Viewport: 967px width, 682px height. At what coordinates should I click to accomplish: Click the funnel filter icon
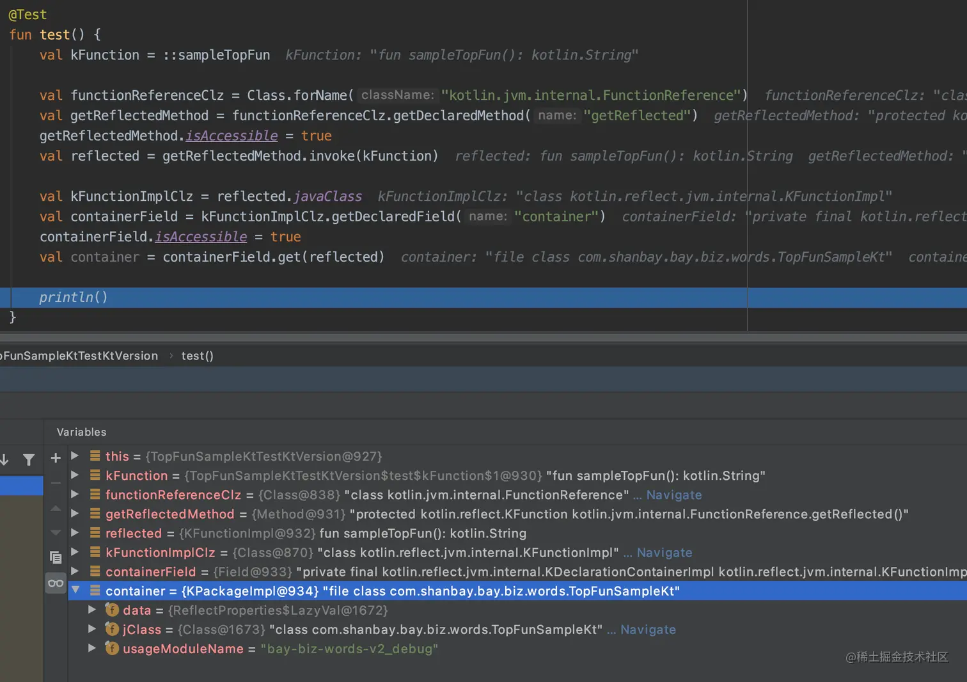pos(29,459)
